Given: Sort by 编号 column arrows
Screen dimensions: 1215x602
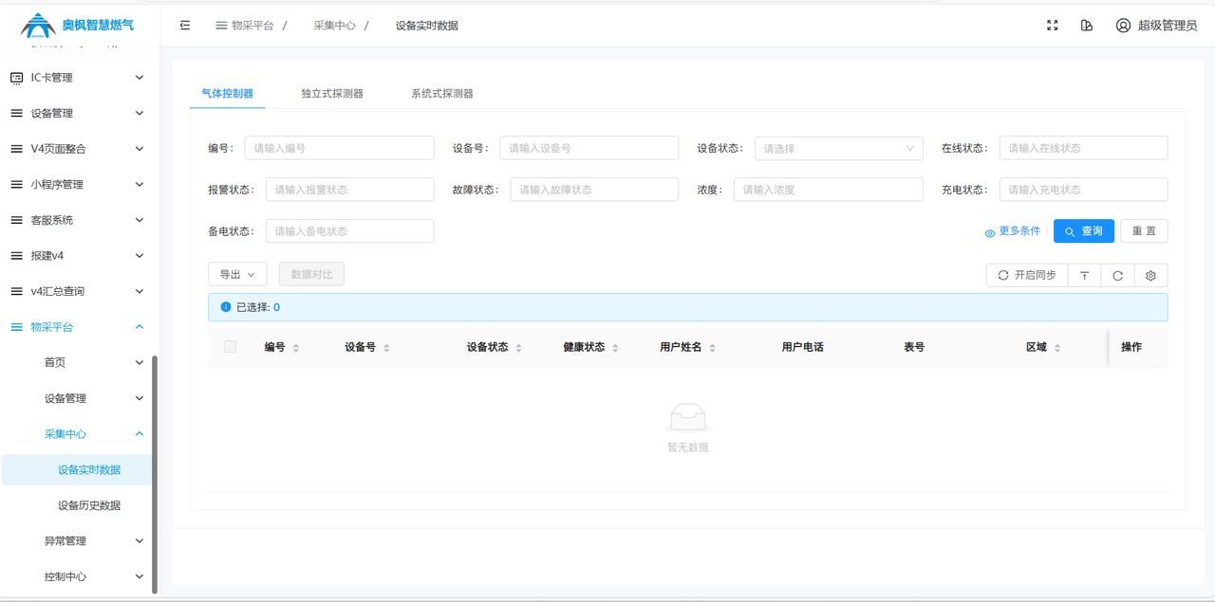Looking at the screenshot, I should coord(296,348).
